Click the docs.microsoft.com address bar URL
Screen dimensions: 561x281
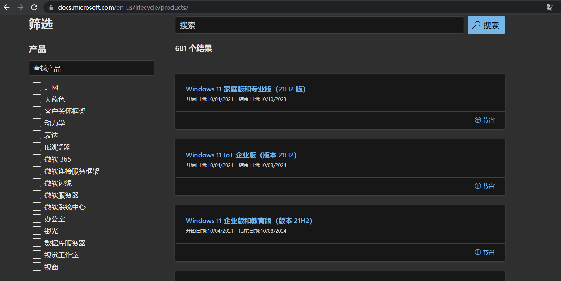tap(123, 8)
